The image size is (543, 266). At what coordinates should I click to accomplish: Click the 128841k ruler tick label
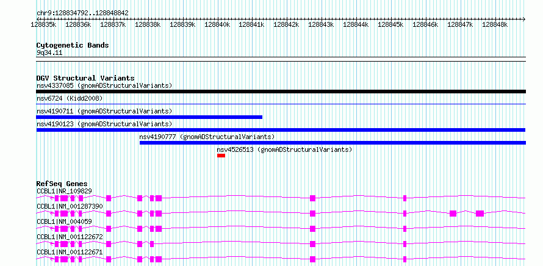[252, 24]
